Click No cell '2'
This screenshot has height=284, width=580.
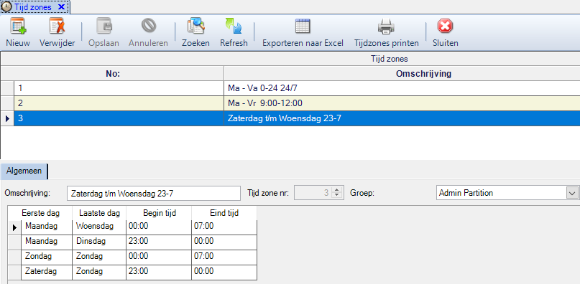pos(119,103)
